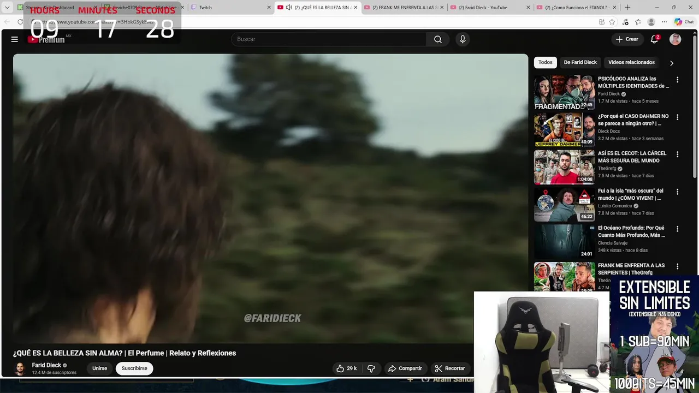Start voice search with the microphone icon
This screenshot has width=699, height=393.
click(463, 39)
